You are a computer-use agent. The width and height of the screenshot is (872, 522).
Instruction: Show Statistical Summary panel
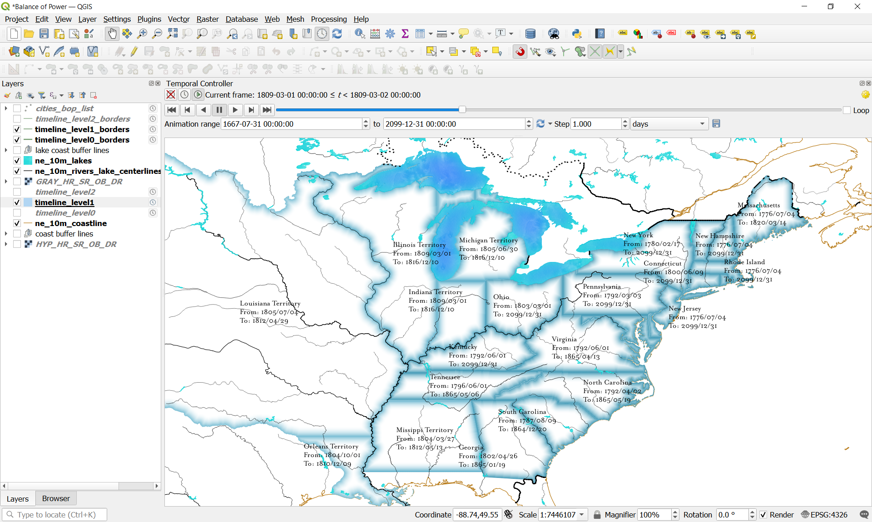pos(405,34)
